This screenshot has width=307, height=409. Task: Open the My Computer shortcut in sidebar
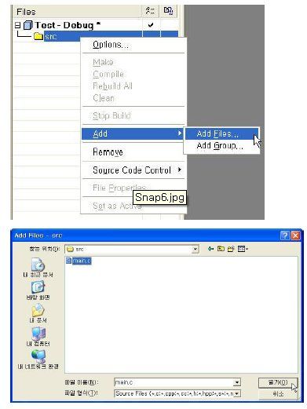click(38, 337)
